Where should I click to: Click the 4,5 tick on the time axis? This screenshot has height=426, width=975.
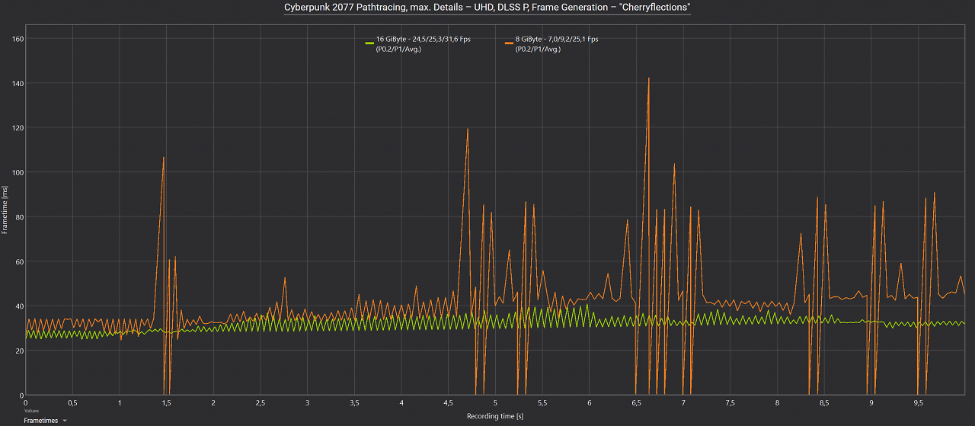click(x=448, y=402)
